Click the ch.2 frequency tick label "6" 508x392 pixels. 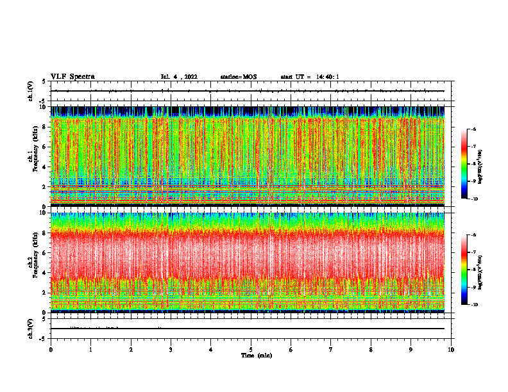coord(44,253)
